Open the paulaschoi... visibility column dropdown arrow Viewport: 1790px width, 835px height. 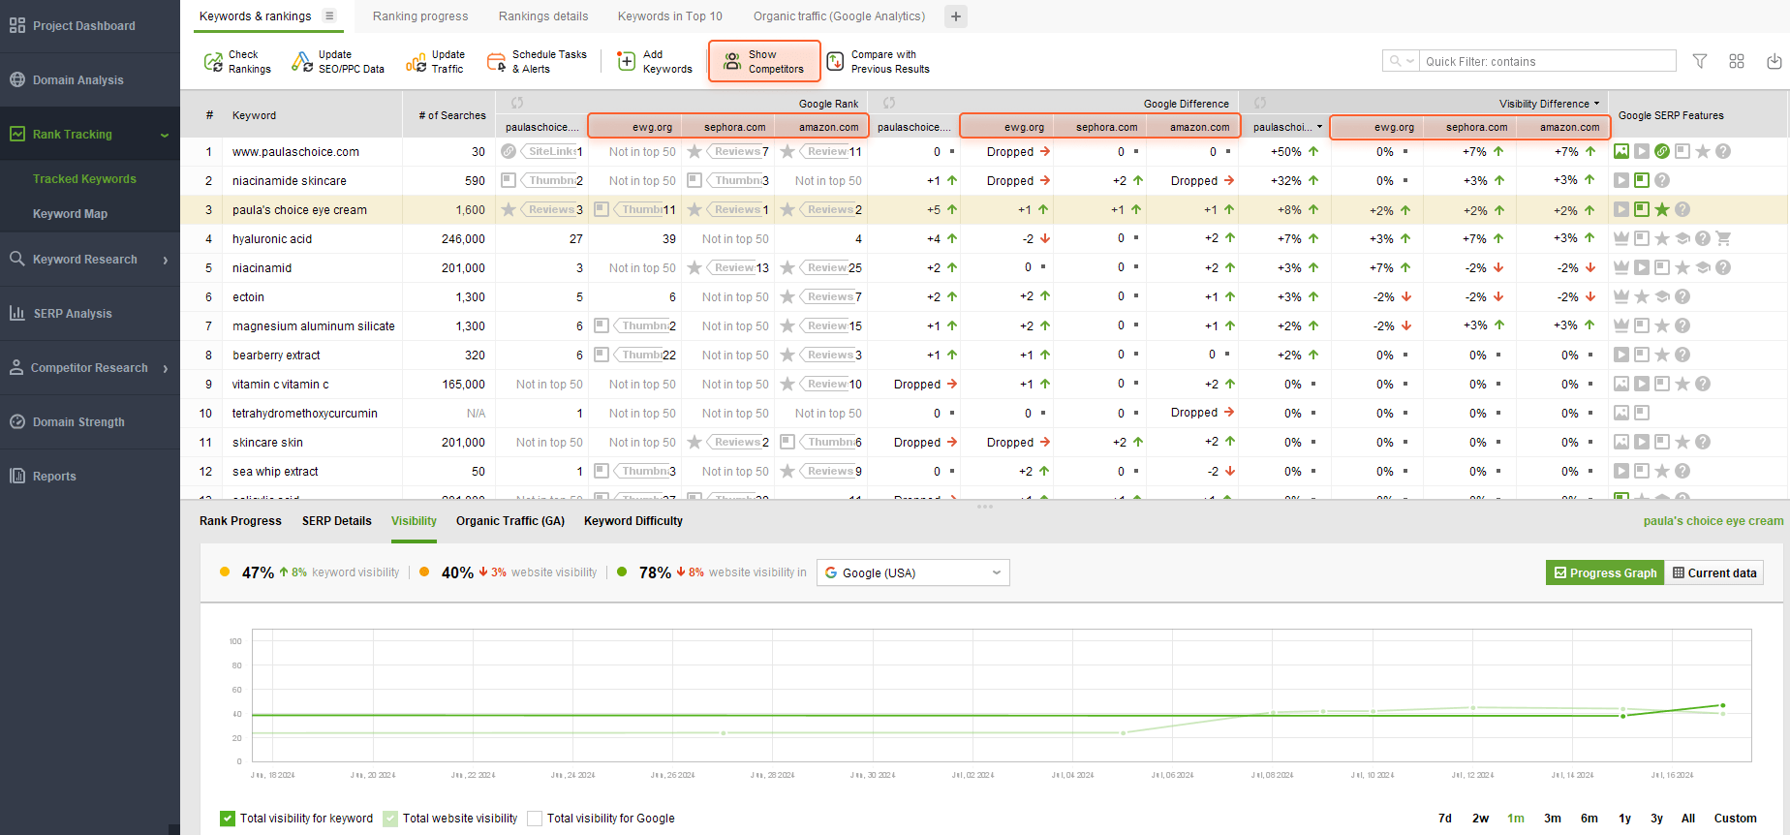point(1319,127)
